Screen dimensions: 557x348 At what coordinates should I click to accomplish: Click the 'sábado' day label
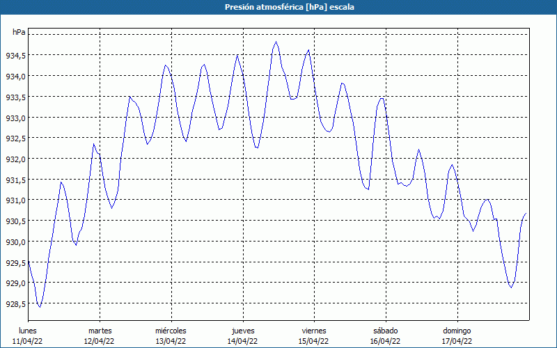tap(386, 331)
